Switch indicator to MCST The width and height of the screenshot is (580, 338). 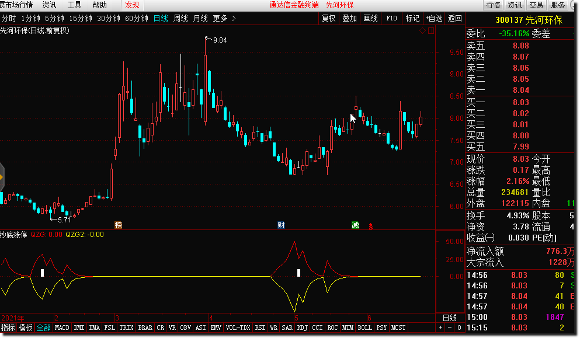coord(398,327)
